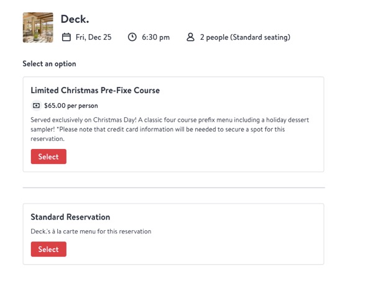Click the Limited Christmas Pre-Fixe Course title

[x=95, y=90]
